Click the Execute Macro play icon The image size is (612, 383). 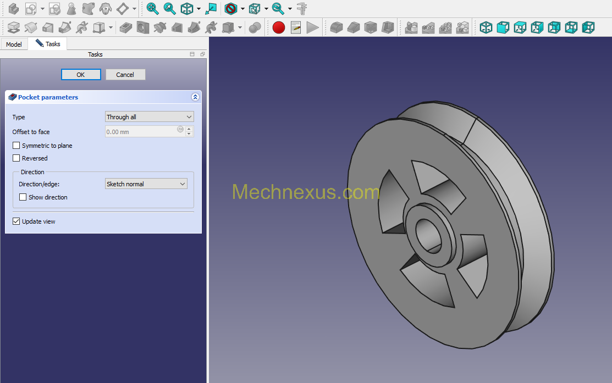[x=313, y=27]
